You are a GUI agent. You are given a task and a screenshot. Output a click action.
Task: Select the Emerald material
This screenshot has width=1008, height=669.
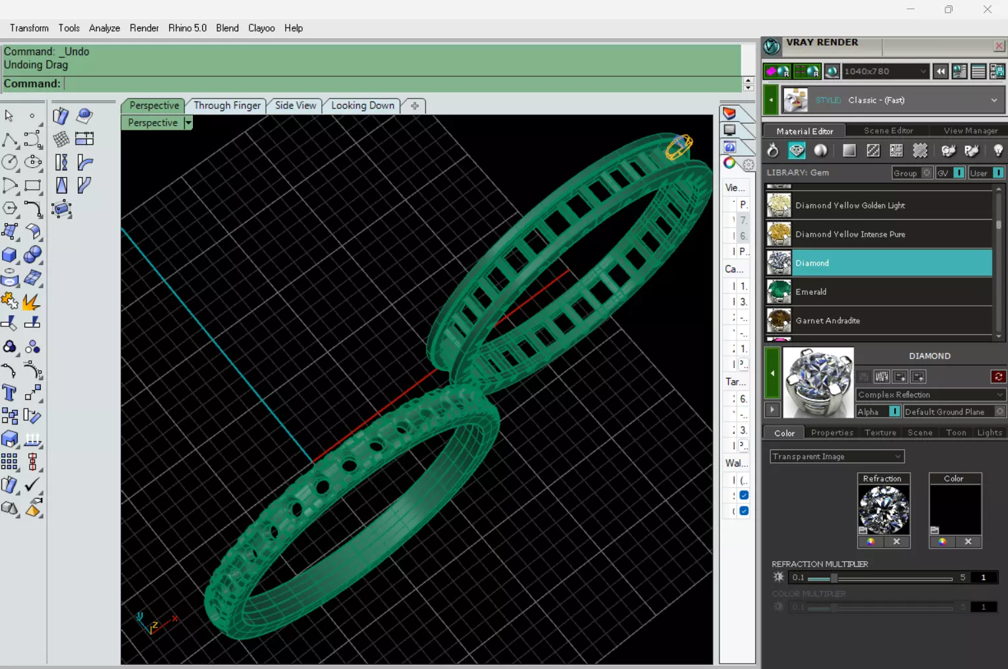pyautogui.click(x=879, y=291)
